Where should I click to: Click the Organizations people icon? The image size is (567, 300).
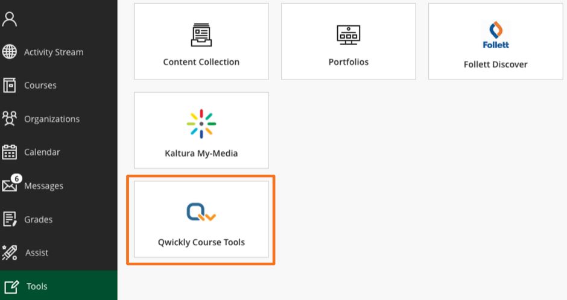coord(10,119)
